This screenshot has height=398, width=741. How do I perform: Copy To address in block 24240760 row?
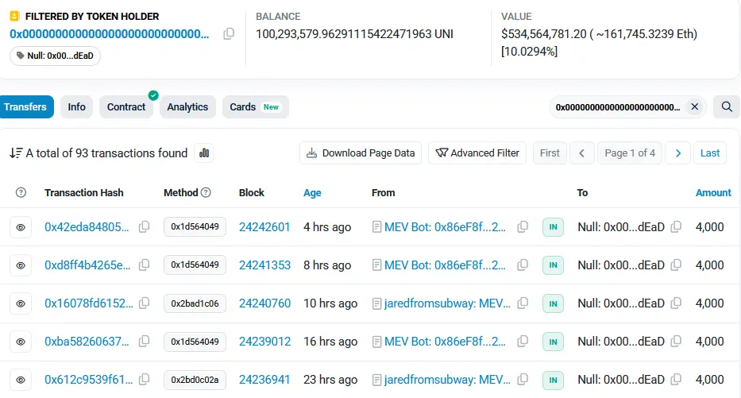[x=676, y=303]
